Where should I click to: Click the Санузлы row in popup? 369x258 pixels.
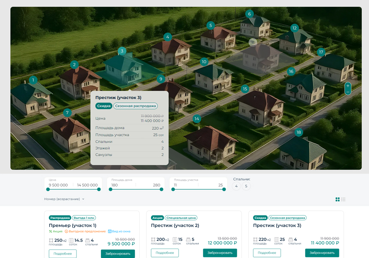point(130,155)
